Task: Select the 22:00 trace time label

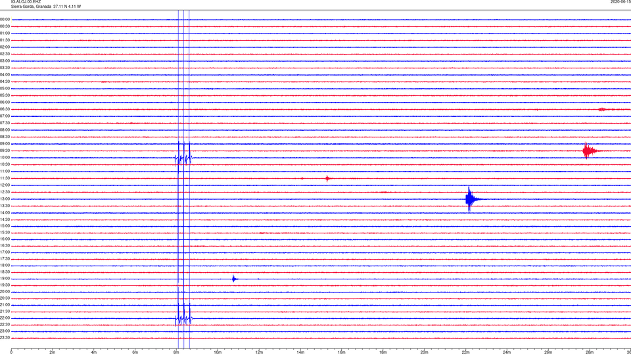Action: pyautogui.click(x=5, y=318)
